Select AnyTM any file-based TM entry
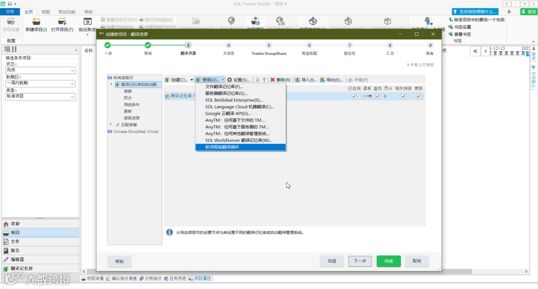The height and width of the screenshot is (289, 538). pyautogui.click(x=241, y=120)
